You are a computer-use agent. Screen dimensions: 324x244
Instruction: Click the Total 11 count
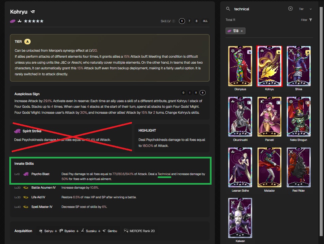pos(230,20)
